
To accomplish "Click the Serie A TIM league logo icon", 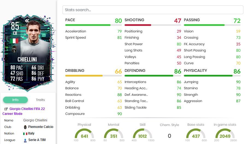I will tap(25, 140).
